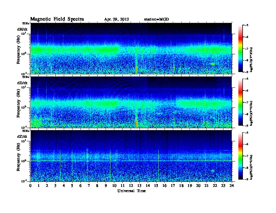Click the -6 label on dD/dt color bar
Image resolution: width=276 pixels, height=213 pixels.
(247, 90)
